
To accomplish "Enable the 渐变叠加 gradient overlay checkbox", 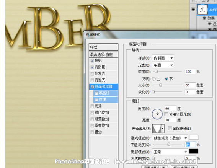I will 92,119.
